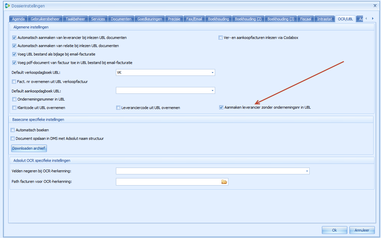Check 'Leveranciercode uit UBL overnemen'
This screenshot has height=238, width=381.
click(118, 108)
